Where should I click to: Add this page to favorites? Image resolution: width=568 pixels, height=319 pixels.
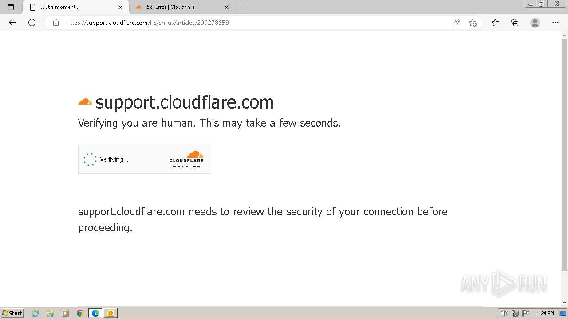click(473, 23)
